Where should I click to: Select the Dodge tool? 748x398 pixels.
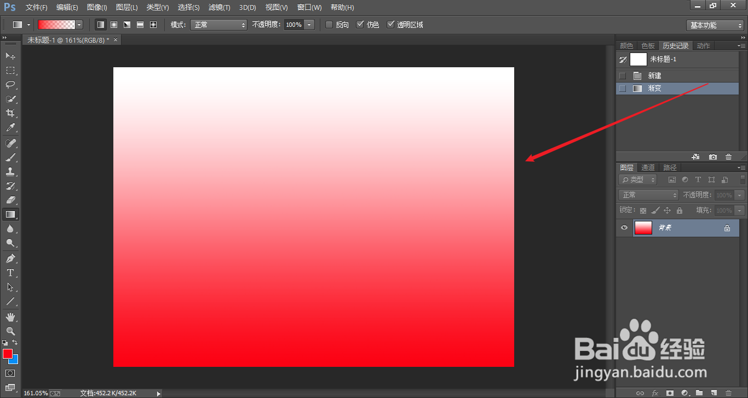coord(10,243)
